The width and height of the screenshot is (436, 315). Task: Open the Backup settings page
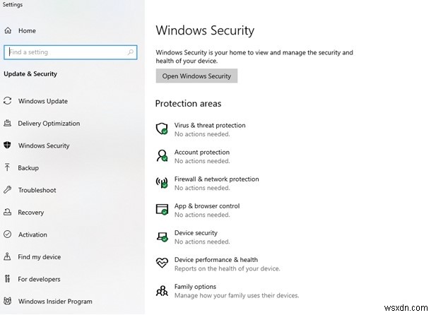click(x=28, y=168)
